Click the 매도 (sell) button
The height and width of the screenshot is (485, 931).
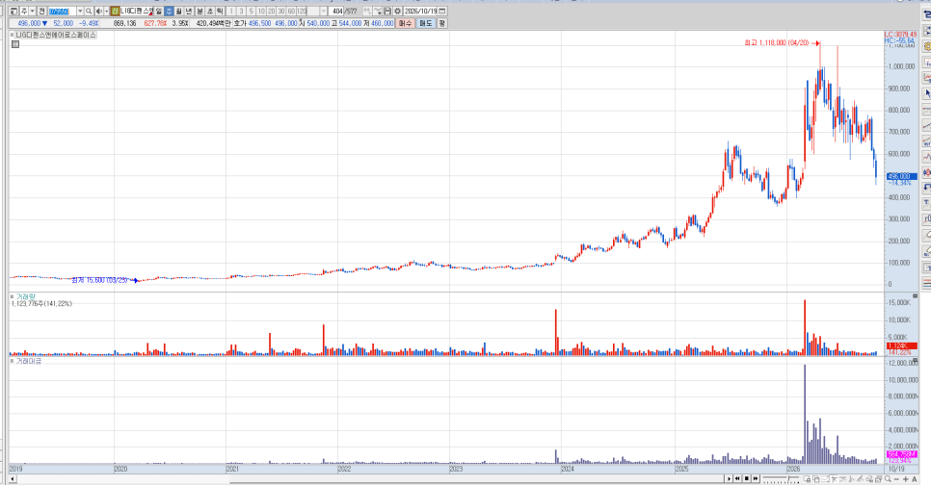[x=426, y=23]
